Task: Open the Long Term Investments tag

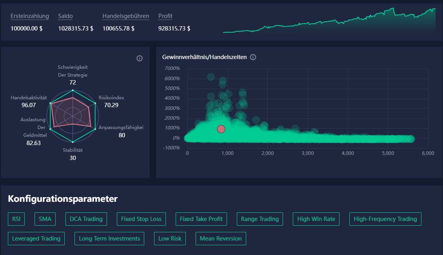Action: tap(109, 238)
